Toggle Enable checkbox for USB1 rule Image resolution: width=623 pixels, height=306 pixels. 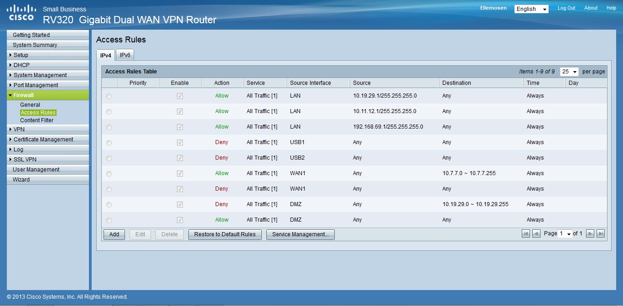pyautogui.click(x=180, y=142)
